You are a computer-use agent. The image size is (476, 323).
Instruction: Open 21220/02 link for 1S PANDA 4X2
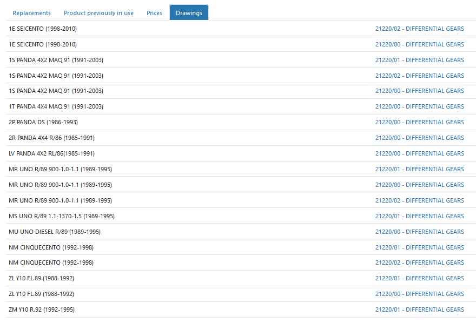pyautogui.click(x=419, y=76)
